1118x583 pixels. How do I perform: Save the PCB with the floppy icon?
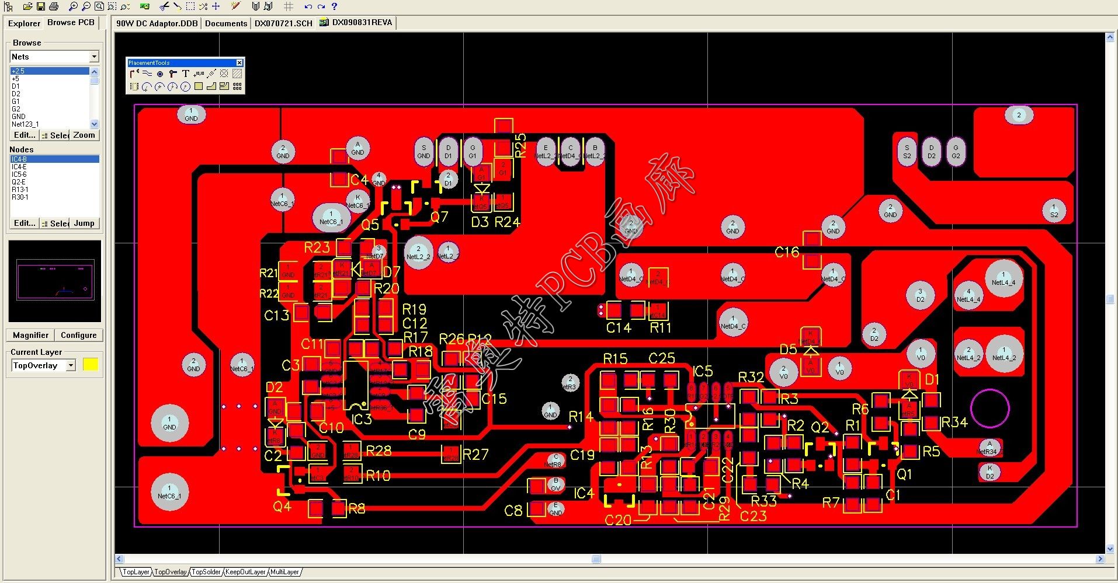coord(40,6)
